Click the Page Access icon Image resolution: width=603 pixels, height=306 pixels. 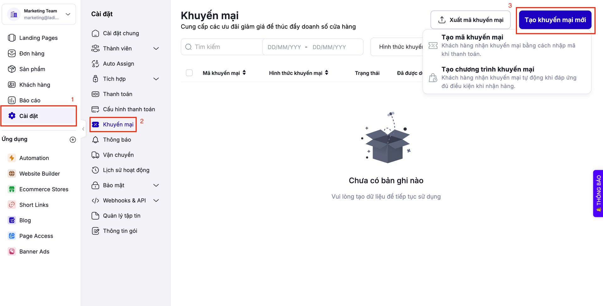pyautogui.click(x=12, y=236)
